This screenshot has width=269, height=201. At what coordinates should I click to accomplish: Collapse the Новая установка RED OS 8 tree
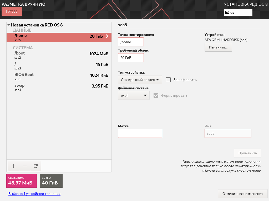tap(9, 25)
